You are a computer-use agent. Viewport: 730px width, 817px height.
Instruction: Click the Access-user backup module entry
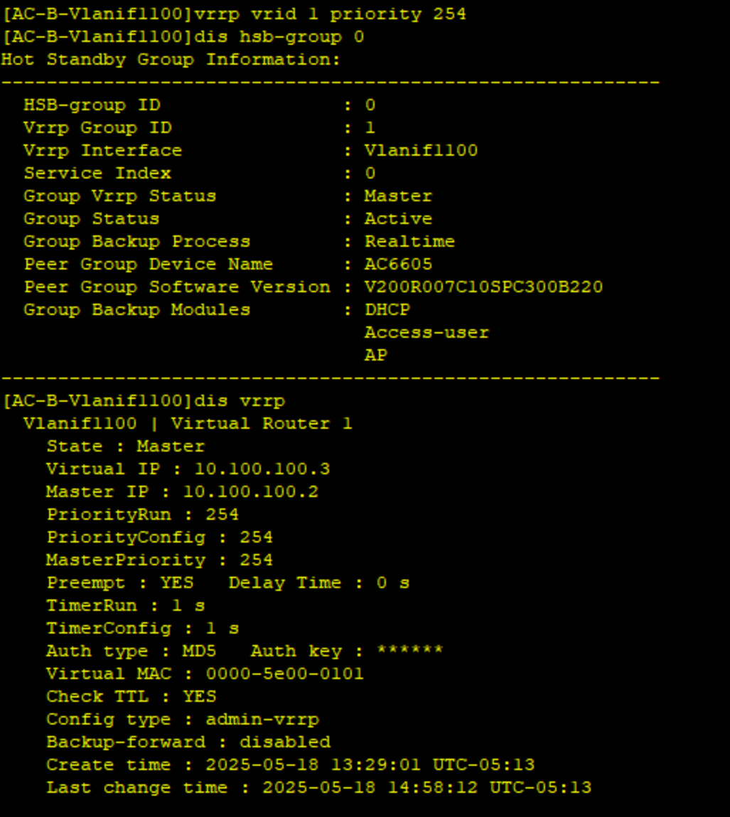click(x=426, y=333)
